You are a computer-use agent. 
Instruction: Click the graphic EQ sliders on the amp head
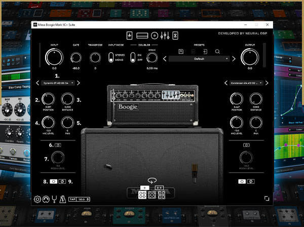point(171,95)
